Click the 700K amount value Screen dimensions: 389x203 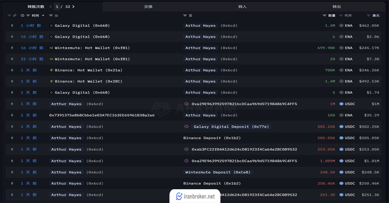[330, 70]
